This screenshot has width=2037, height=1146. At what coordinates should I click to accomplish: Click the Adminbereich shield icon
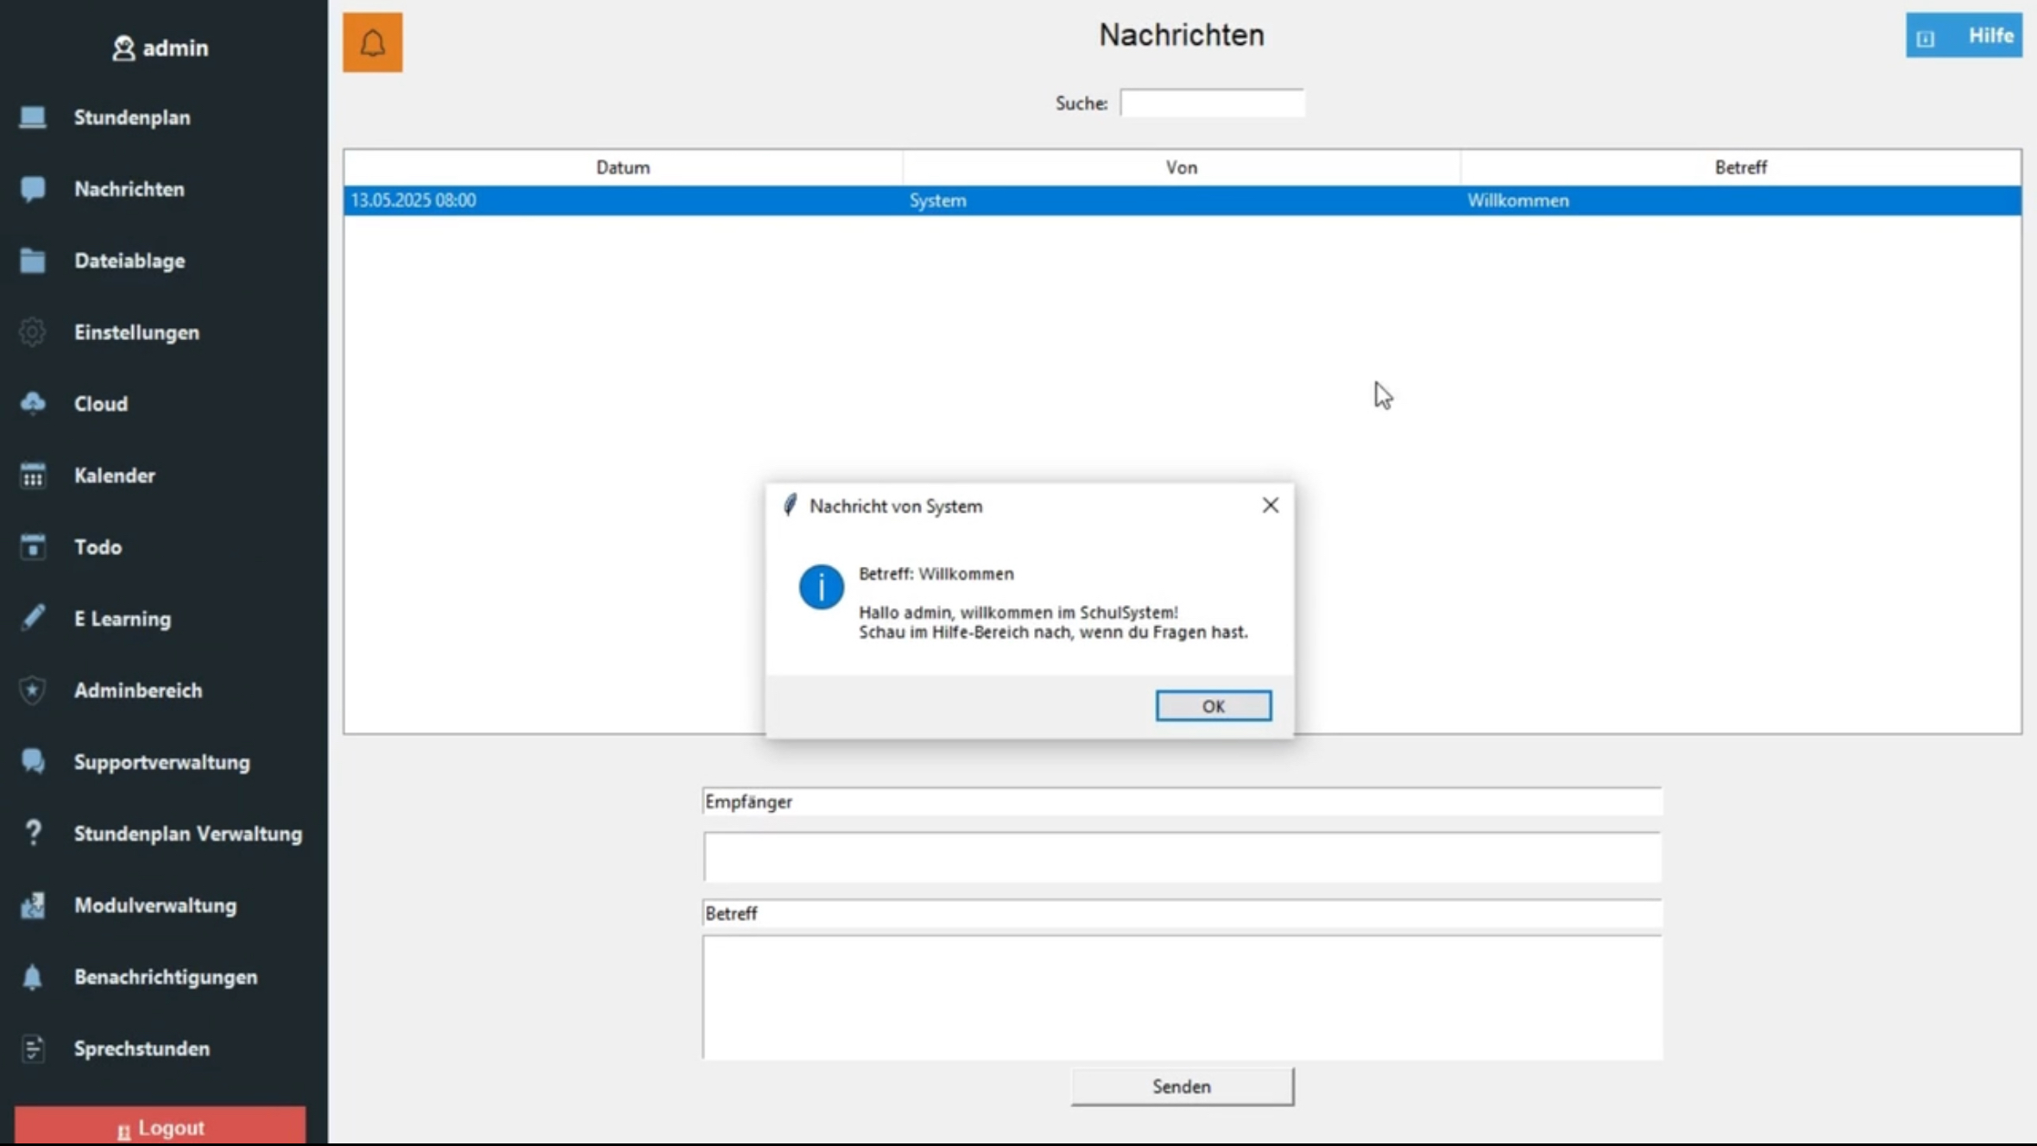33,689
